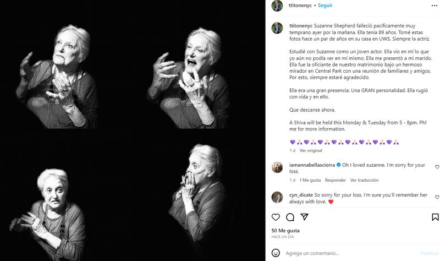The height and width of the screenshot is (261, 440).
Task: Open the comment bubble icon
Action: pyautogui.click(x=290, y=217)
